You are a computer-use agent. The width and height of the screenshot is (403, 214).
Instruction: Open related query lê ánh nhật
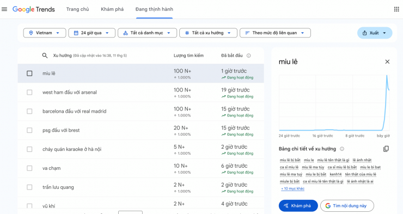(362, 160)
